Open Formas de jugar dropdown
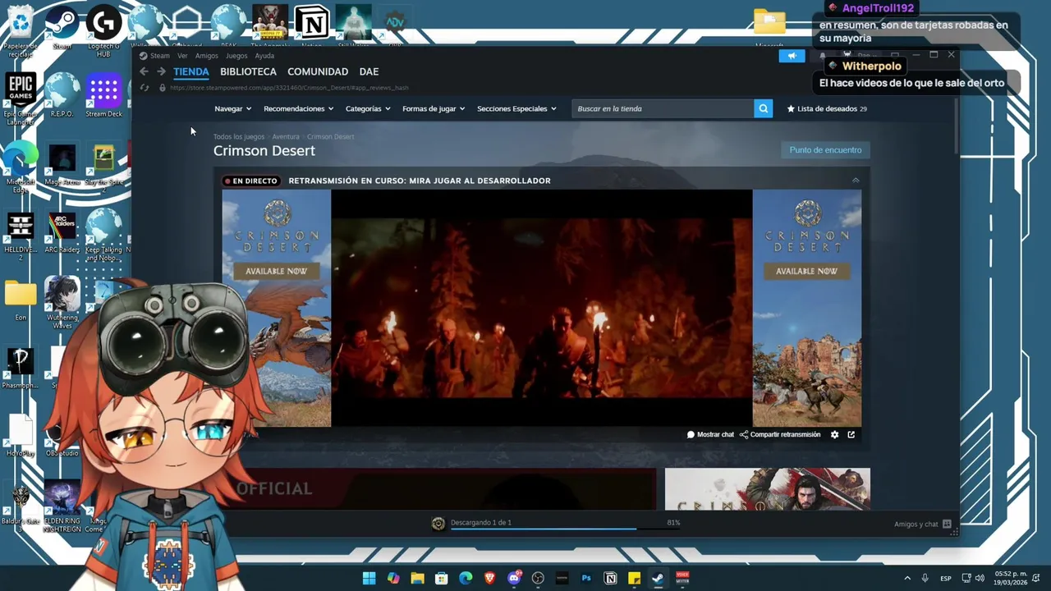This screenshot has width=1051, height=591. coord(434,108)
